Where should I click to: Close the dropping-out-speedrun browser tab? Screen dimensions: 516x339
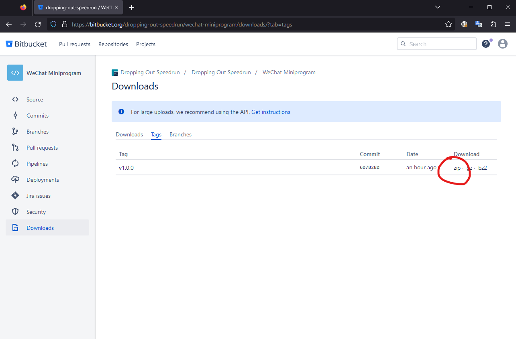[x=116, y=7]
